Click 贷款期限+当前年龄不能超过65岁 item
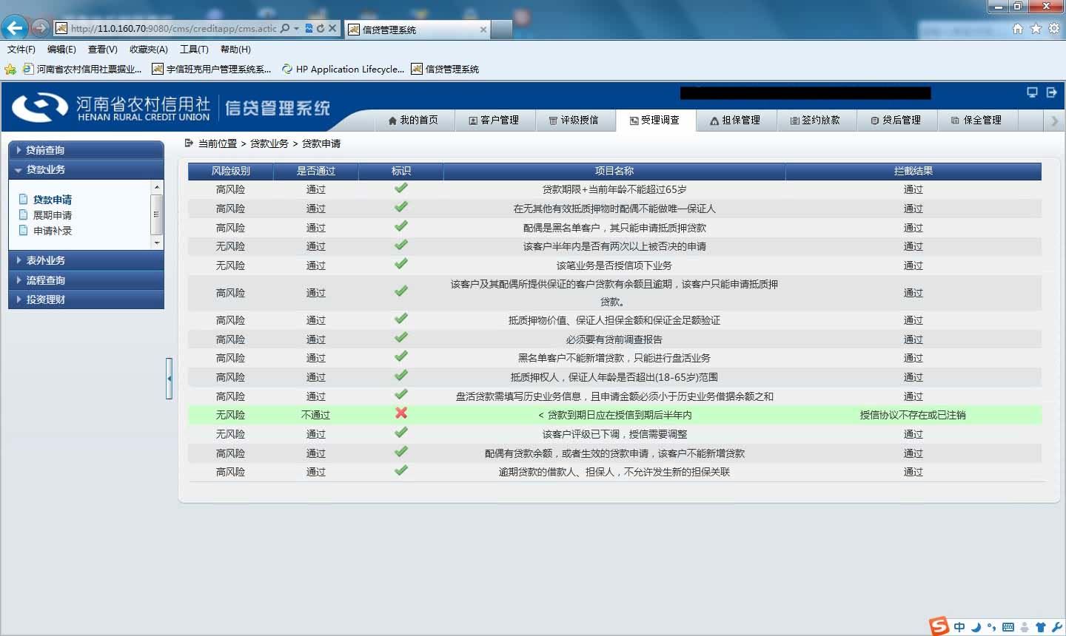1066x636 pixels. click(x=614, y=190)
